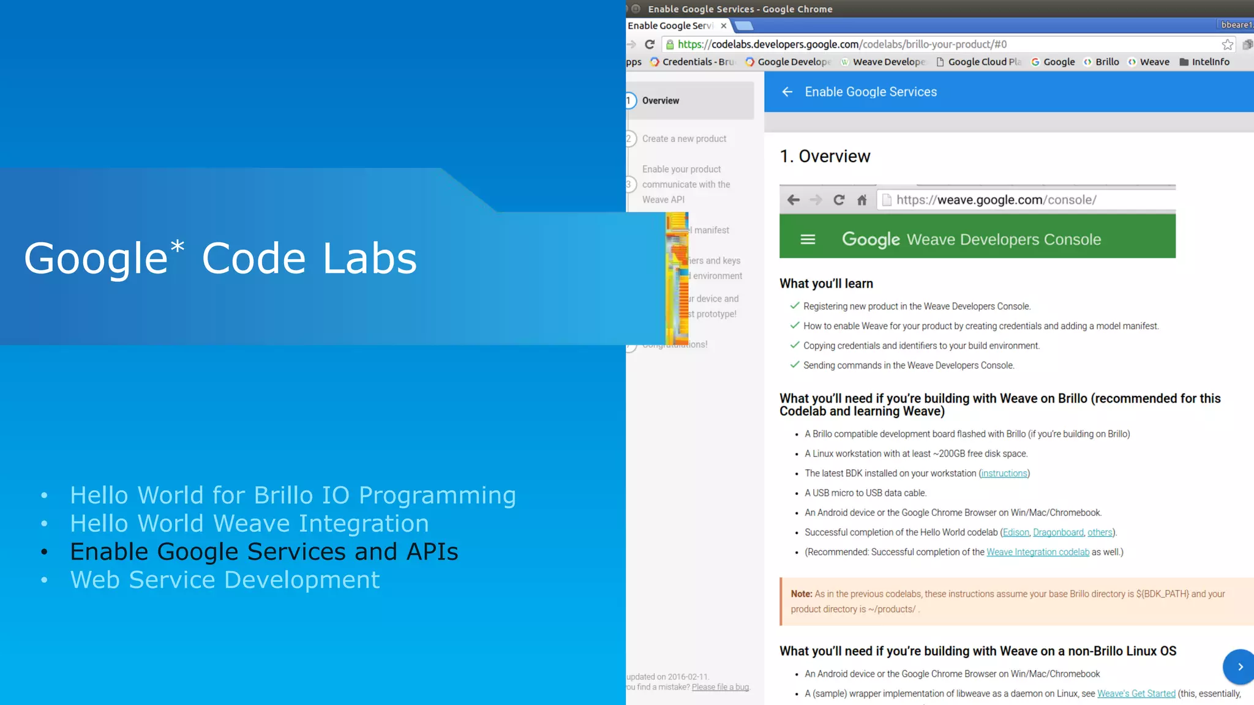
Task: Select Create a new product step
Action: [x=684, y=139]
